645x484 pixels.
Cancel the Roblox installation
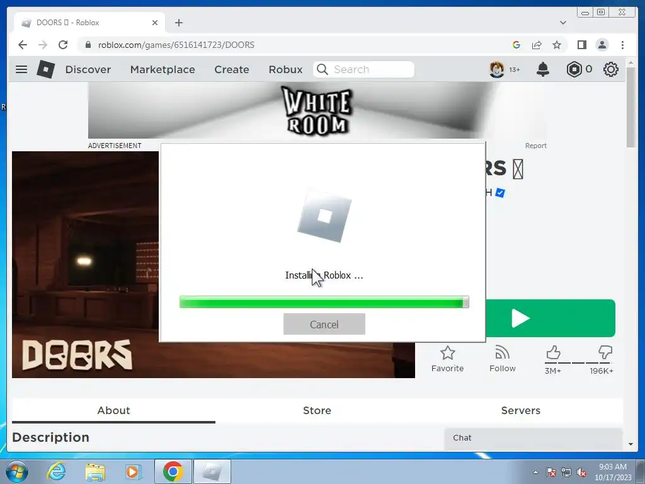324,325
